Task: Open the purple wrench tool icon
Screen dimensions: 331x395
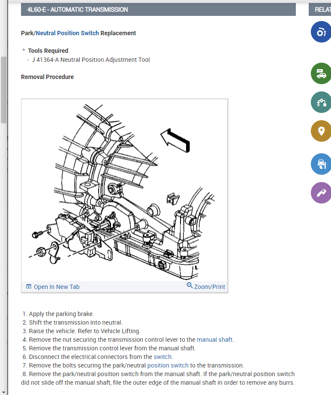Action: point(321,193)
